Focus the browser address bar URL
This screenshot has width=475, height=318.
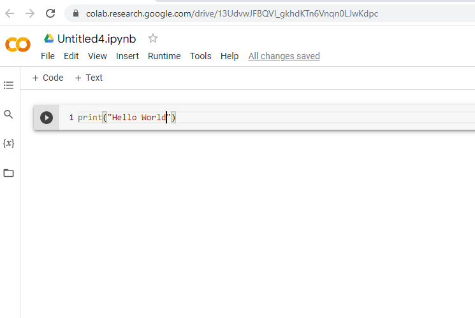point(231,13)
